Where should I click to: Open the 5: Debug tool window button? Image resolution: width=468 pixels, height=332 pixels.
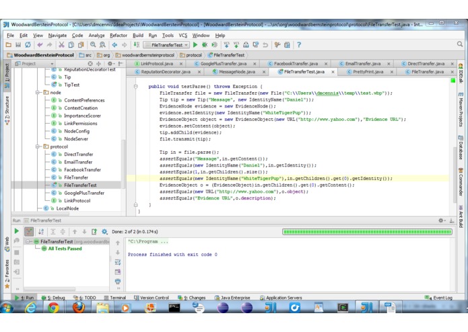[53, 298]
